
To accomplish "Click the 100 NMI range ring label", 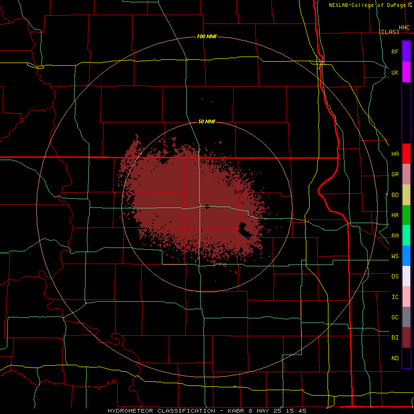I will (207, 36).
